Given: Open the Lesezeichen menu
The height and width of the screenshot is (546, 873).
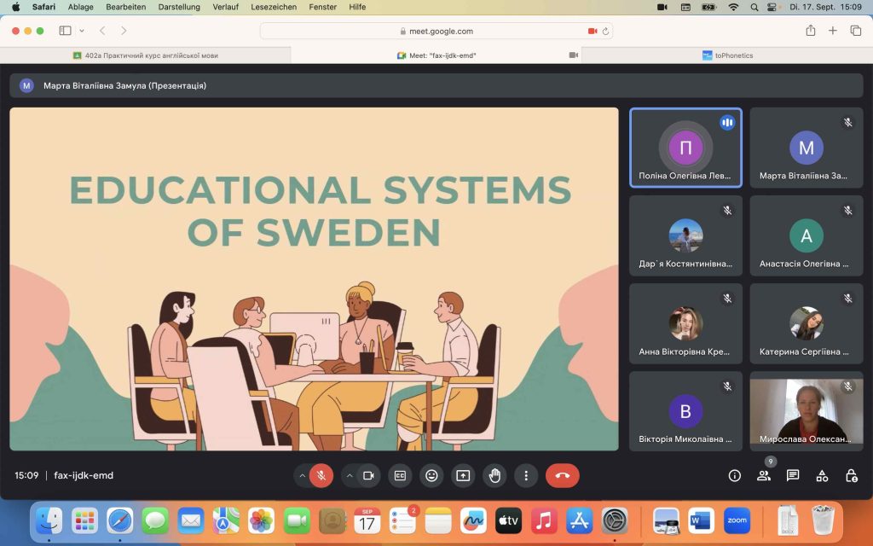Looking at the screenshot, I should pyautogui.click(x=274, y=7).
